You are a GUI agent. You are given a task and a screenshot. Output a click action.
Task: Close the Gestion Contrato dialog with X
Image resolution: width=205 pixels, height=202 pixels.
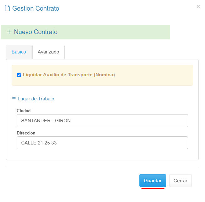198,6
